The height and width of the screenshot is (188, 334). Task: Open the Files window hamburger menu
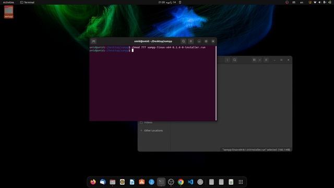pos(266,60)
